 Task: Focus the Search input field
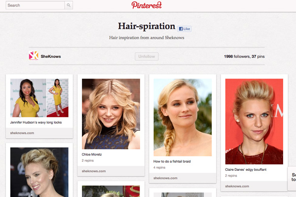[x=35, y=5]
